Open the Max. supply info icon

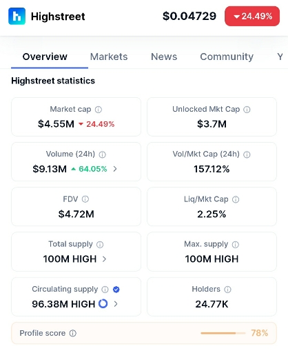point(236,245)
